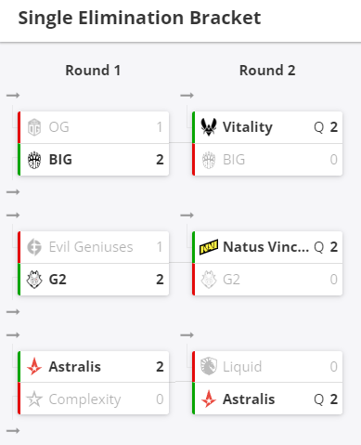Click the Single Elimination Bracket heading
The width and height of the screenshot is (361, 445).
click(x=139, y=18)
